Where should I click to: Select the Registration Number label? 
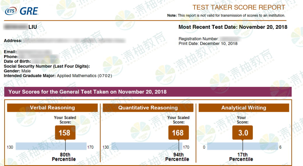199,39
